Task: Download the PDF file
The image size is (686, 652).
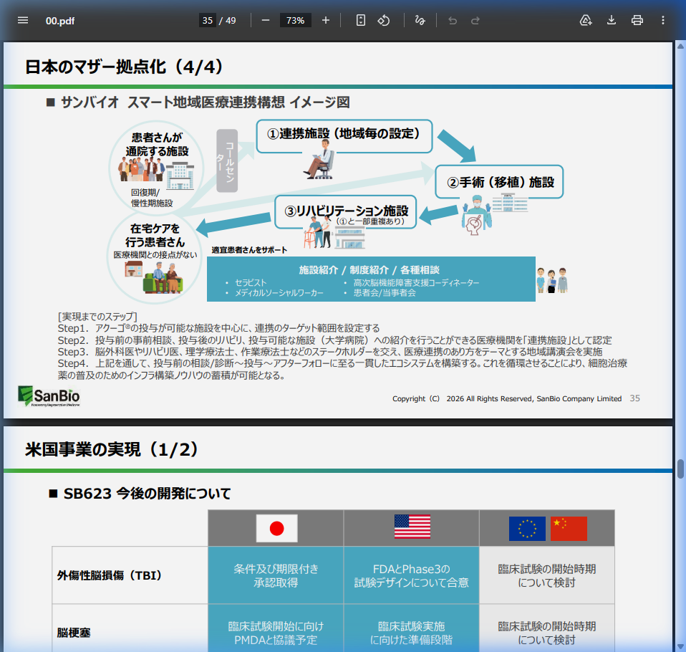Action: click(x=612, y=21)
